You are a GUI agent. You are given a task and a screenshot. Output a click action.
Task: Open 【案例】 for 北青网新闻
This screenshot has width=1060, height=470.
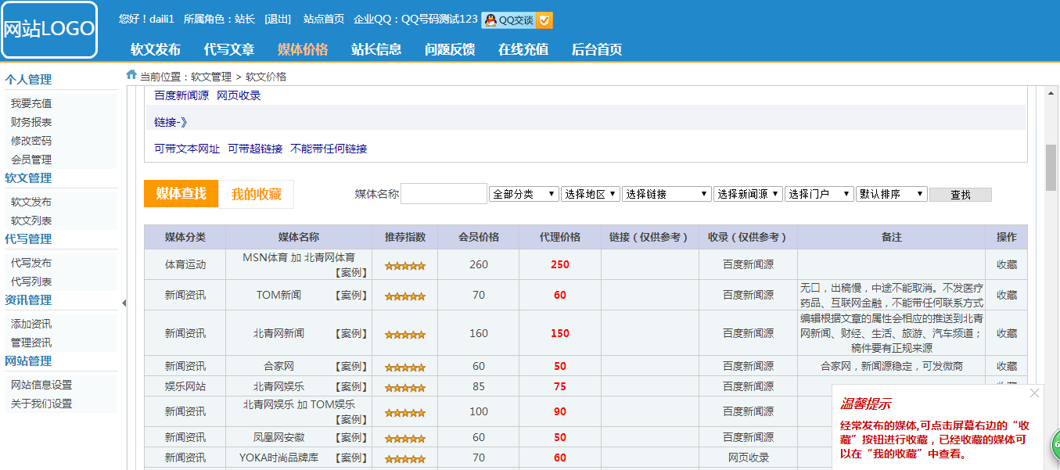pos(351,333)
